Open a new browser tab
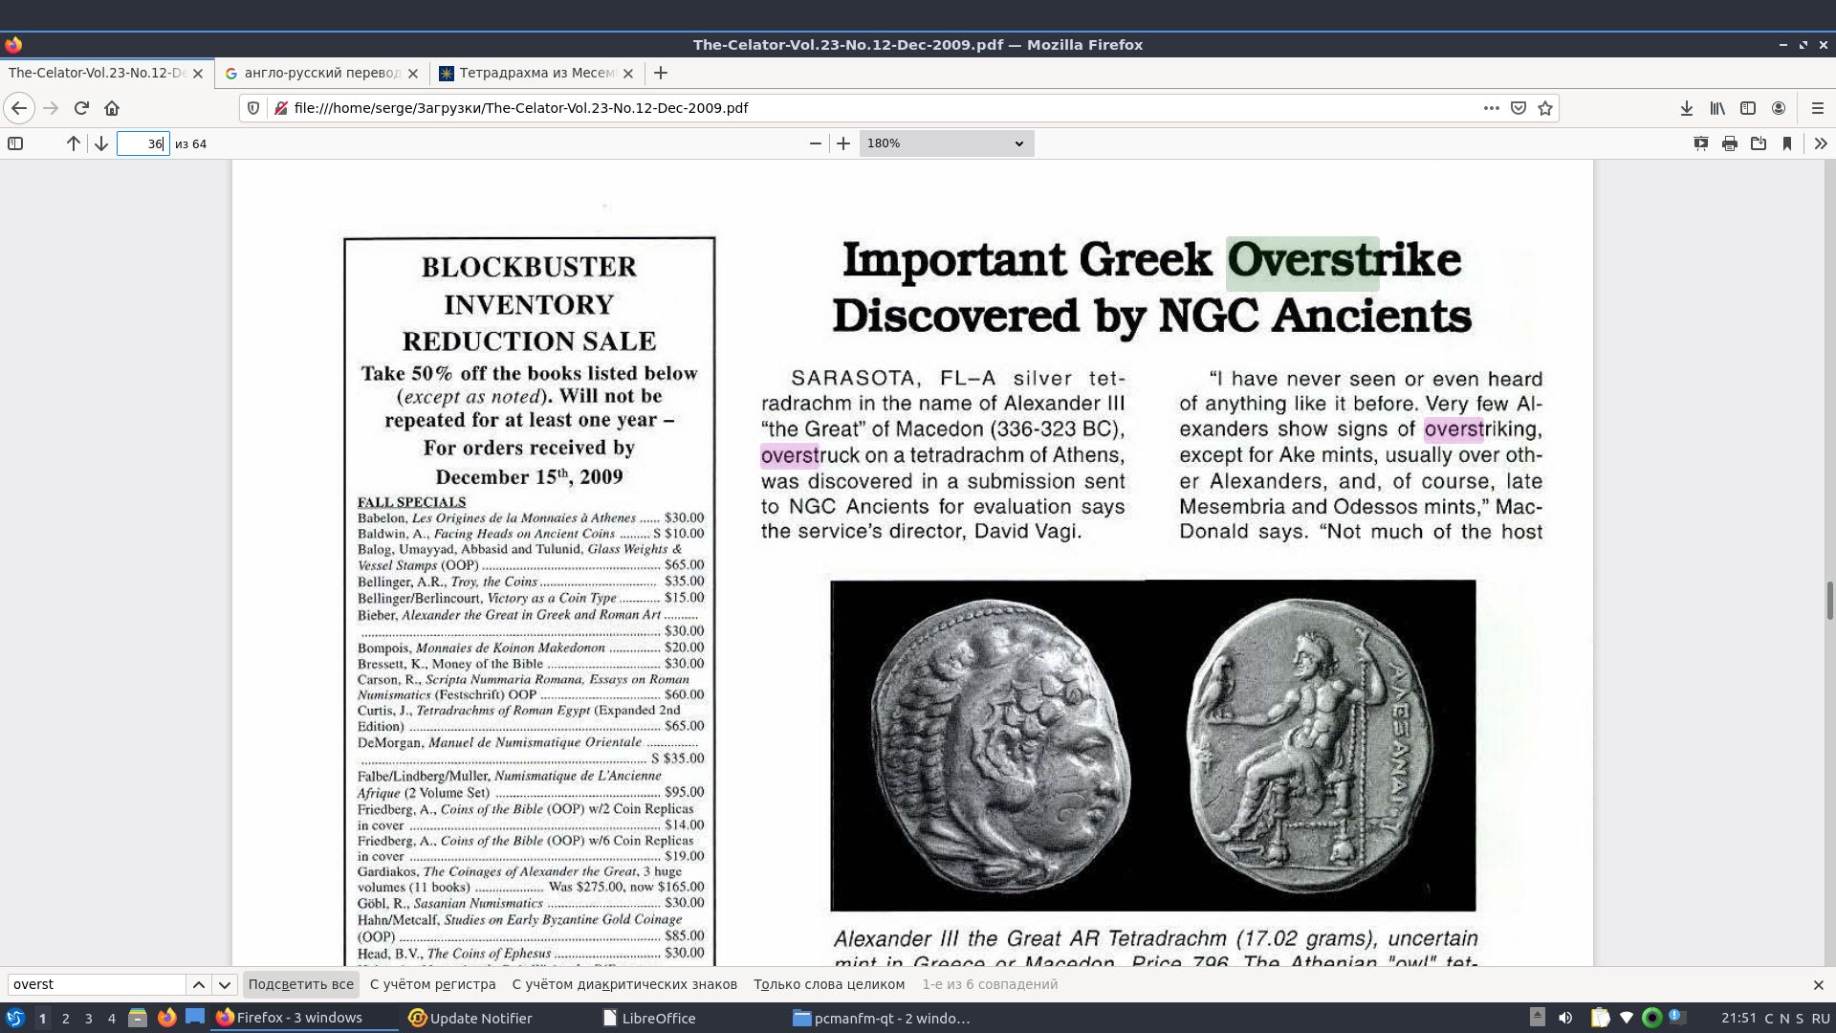This screenshot has width=1836, height=1033. click(661, 73)
